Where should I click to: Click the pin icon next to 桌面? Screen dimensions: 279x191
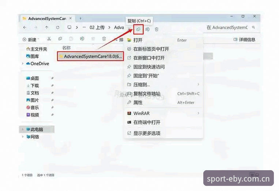52,78
